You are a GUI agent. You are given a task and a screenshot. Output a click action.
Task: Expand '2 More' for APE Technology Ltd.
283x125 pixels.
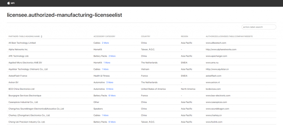[x=112, y=56]
